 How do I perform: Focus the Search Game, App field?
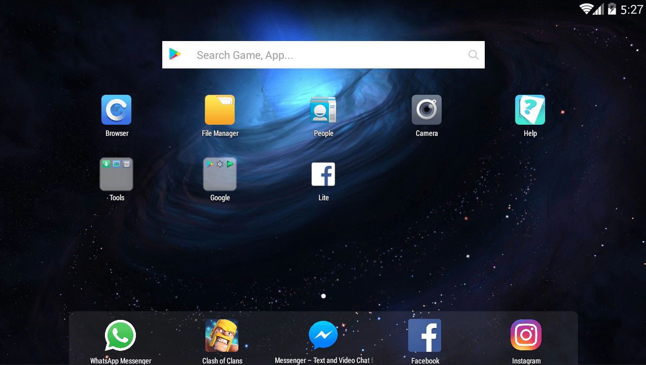(324, 55)
